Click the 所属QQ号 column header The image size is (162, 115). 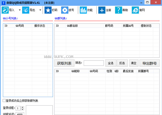[131, 26]
